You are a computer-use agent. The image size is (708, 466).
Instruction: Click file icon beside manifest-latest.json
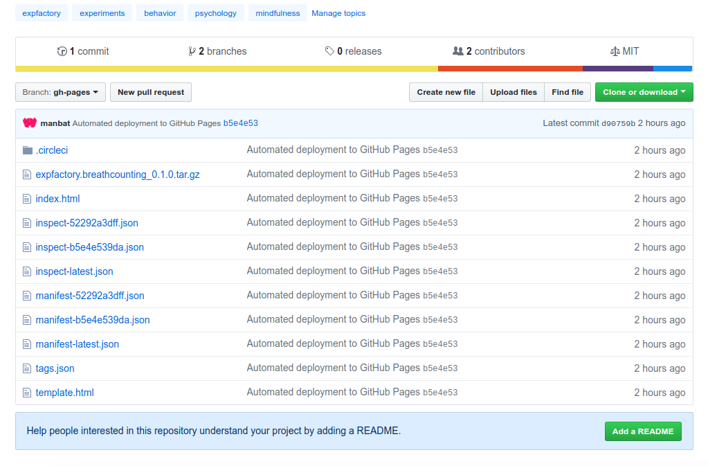pyautogui.click(x=27, y=344)
